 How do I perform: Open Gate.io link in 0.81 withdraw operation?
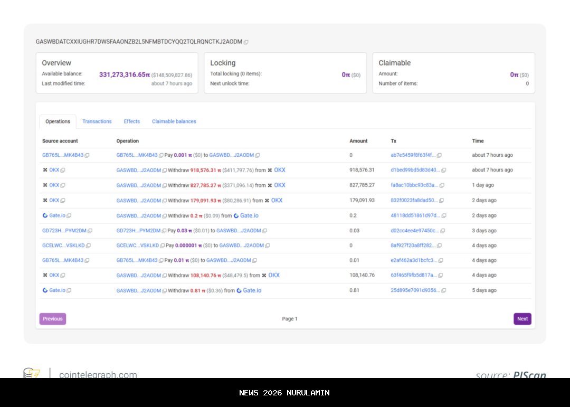252,290
